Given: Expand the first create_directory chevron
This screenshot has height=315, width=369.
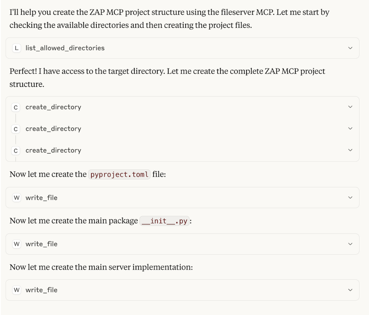Looking at the screenshot, I should [x=350, y=107].
